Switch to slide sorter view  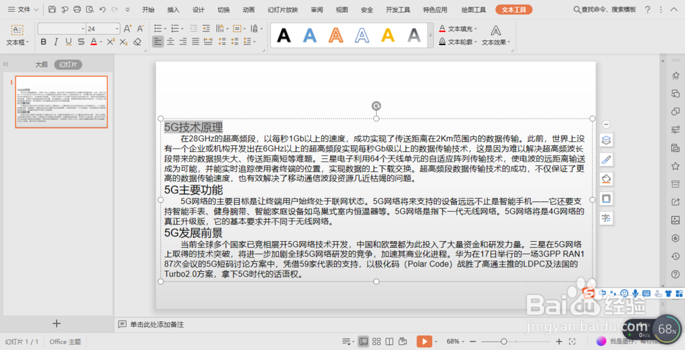tap(377, 341)
